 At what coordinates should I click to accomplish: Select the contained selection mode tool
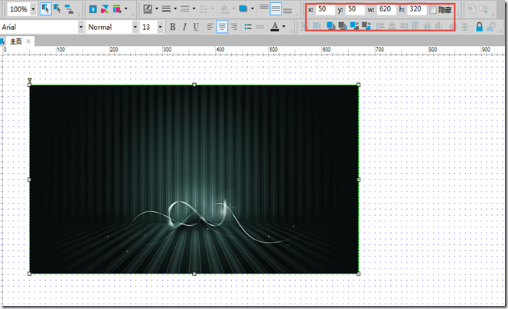(57, 8)
